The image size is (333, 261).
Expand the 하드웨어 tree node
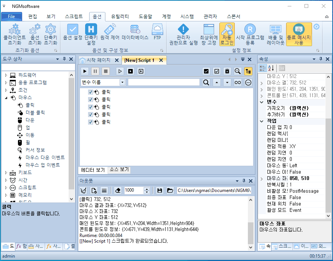[x=6, y=75]
